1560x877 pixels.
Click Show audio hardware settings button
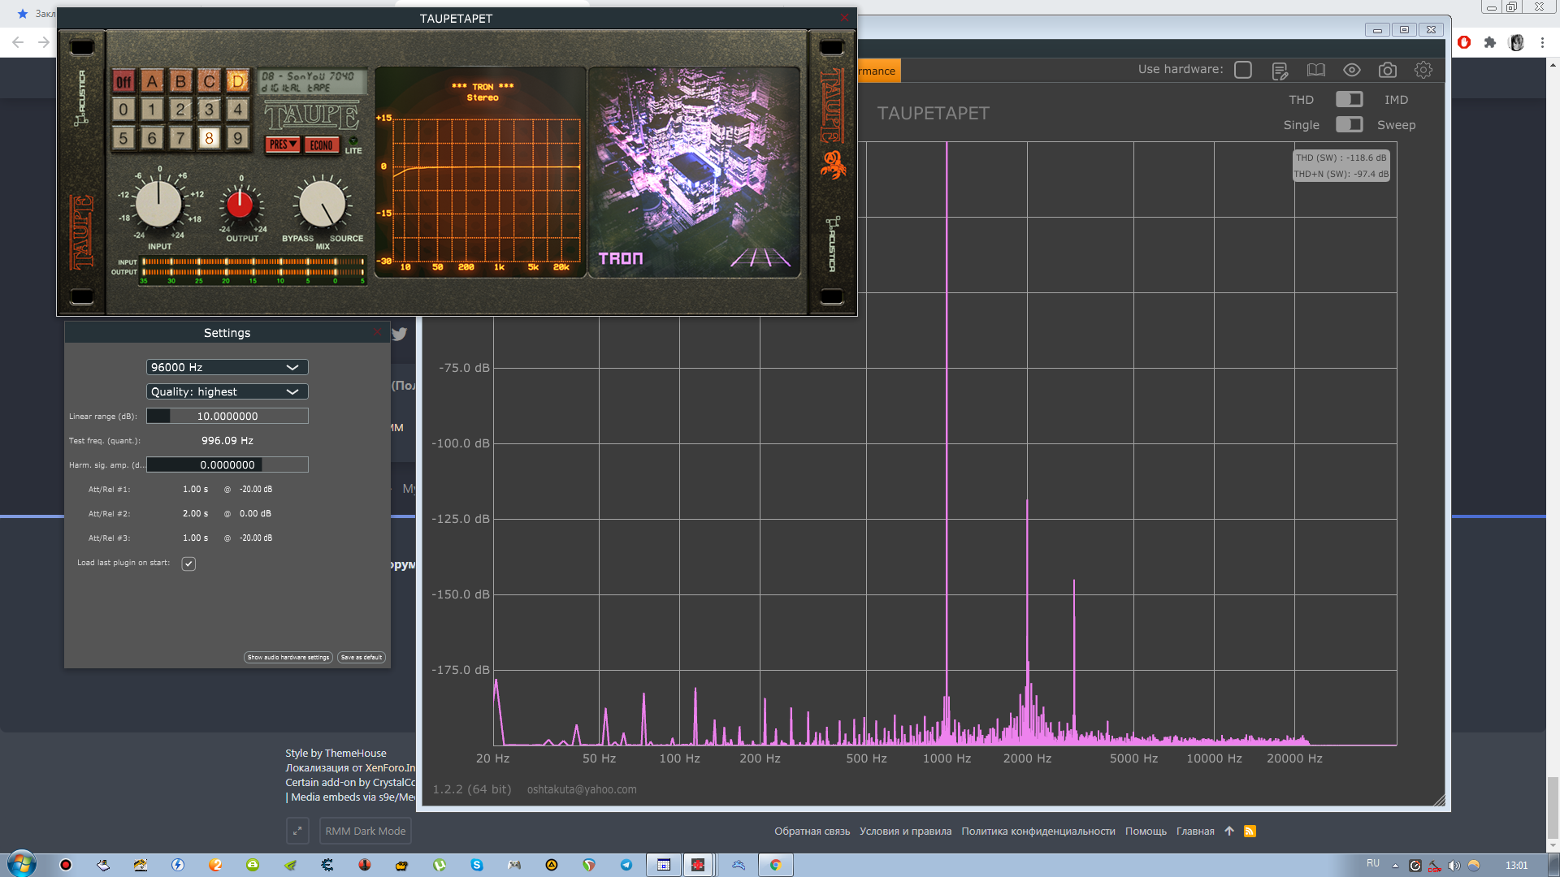[x=288, y=658]
